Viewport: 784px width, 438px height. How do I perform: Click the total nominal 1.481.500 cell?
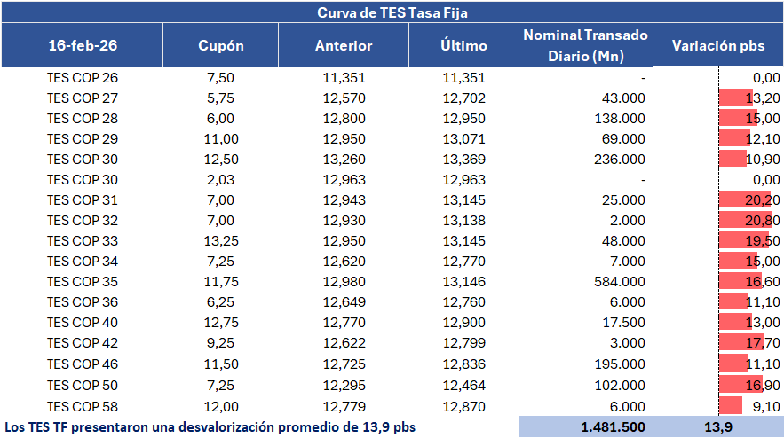pos(613,427)
